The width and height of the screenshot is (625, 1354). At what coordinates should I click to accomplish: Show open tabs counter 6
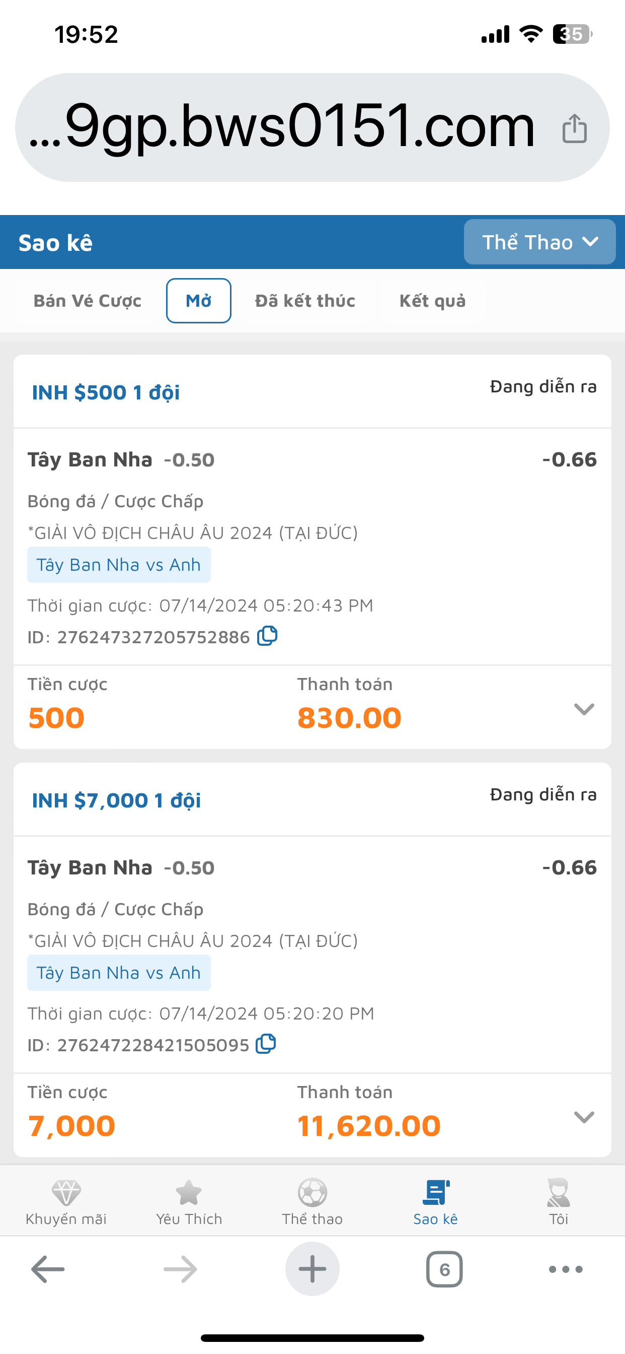click(444, 1269)
